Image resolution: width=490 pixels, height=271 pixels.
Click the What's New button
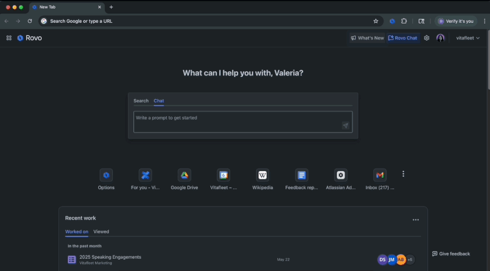[x=367, y=38]
